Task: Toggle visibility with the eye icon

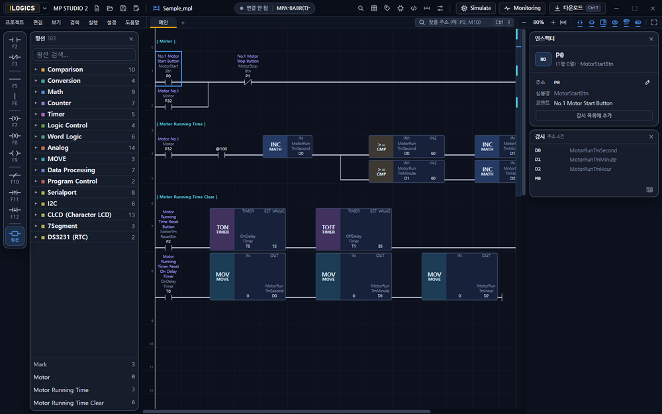Action: coord(615,23)
